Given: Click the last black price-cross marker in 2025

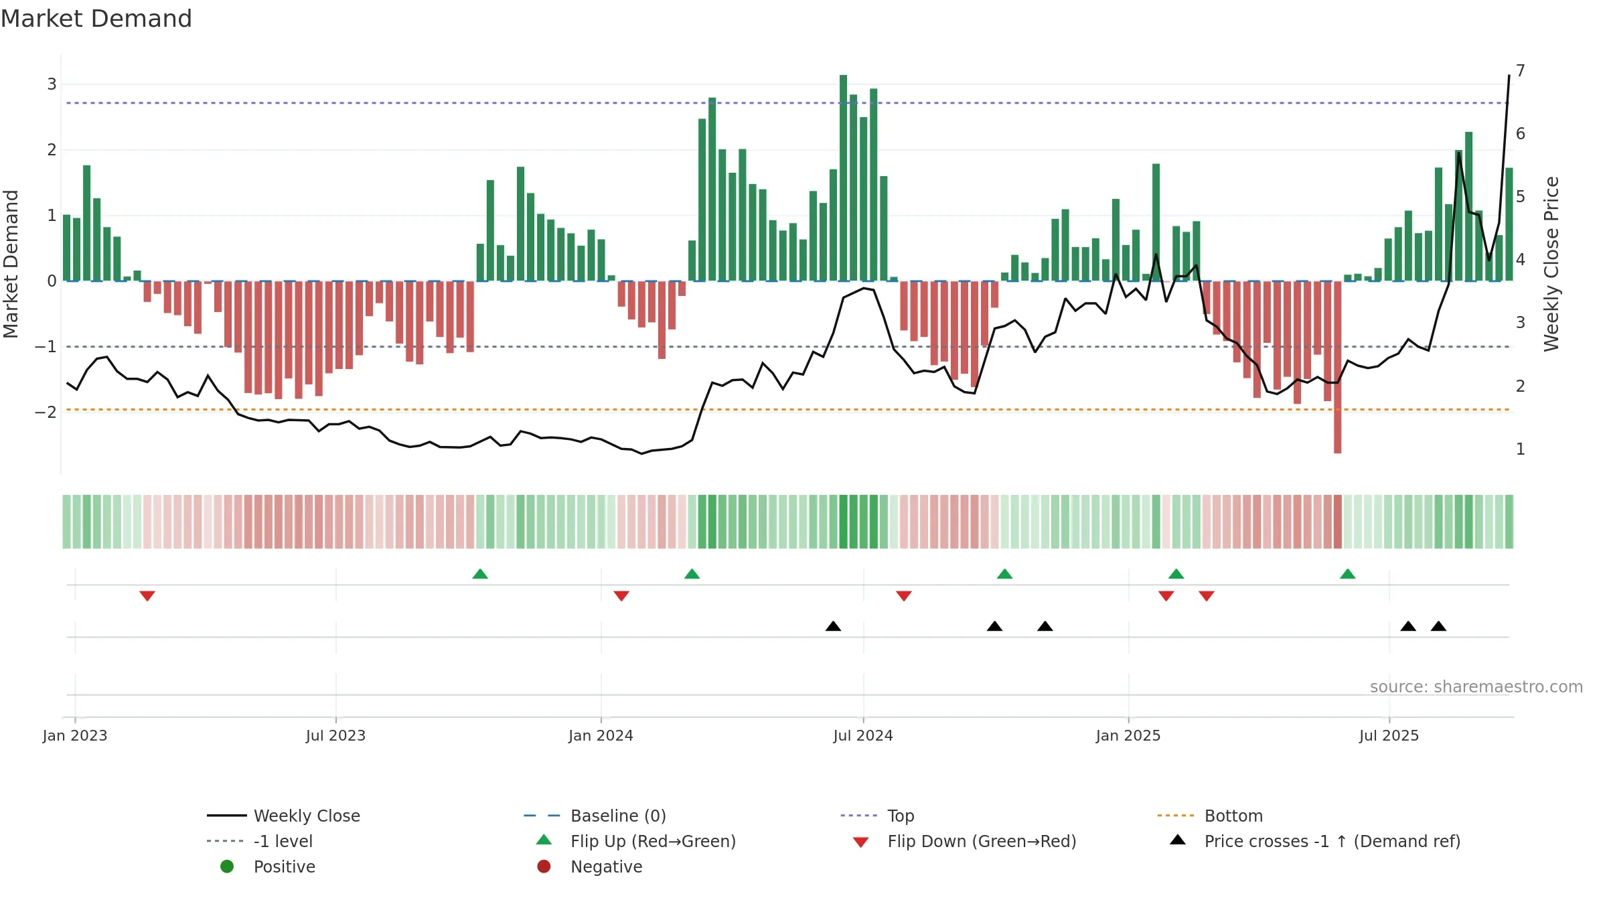Looking at the screenshot, I should [x=1438, y=626].
